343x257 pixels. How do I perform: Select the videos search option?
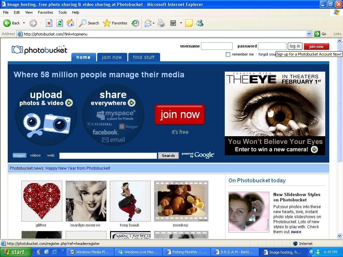click(x=35, y=155)
